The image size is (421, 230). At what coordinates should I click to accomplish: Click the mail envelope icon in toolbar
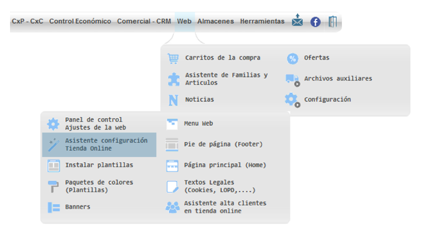click(x=297, y=21)
